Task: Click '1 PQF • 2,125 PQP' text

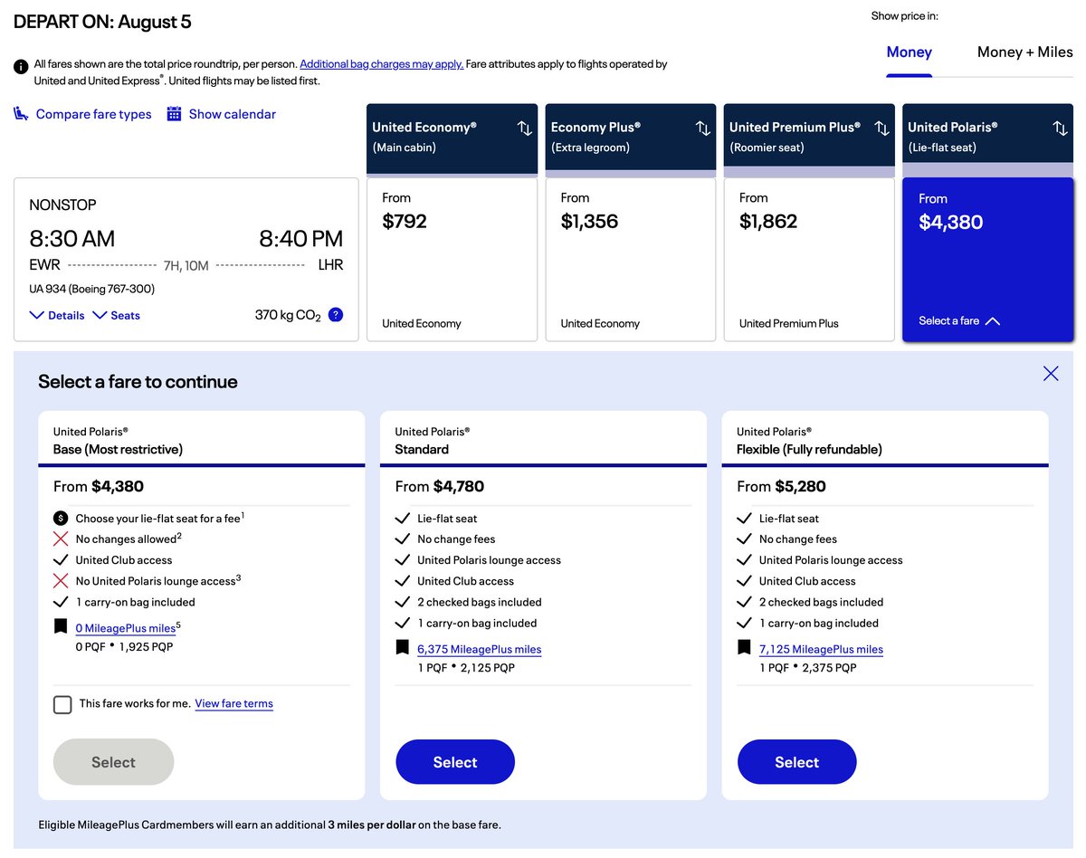Action: pyautogui.click(x=466, y=668)
